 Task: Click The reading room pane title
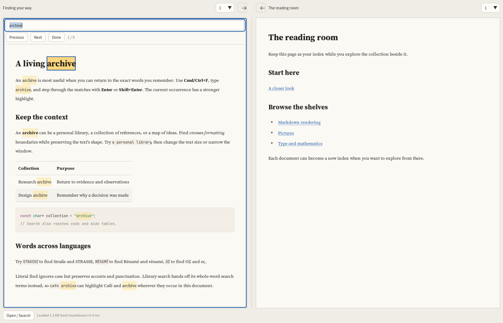coord(283,8)
